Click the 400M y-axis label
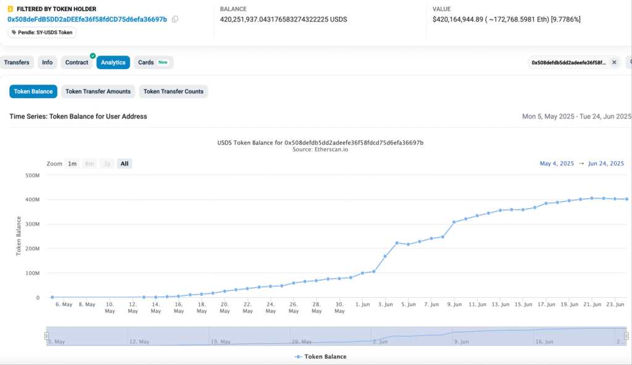This screenshot has width=632, height=365. tap(32, 199)
